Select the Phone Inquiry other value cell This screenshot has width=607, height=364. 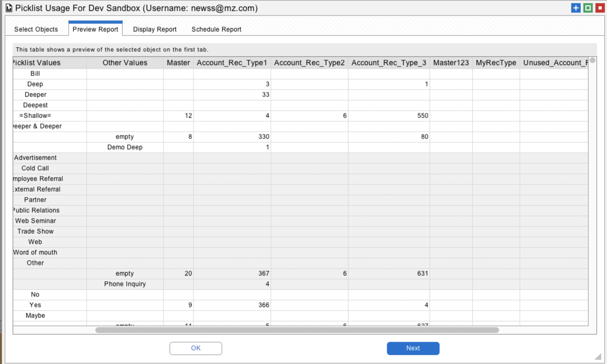(x=125, y=284)
